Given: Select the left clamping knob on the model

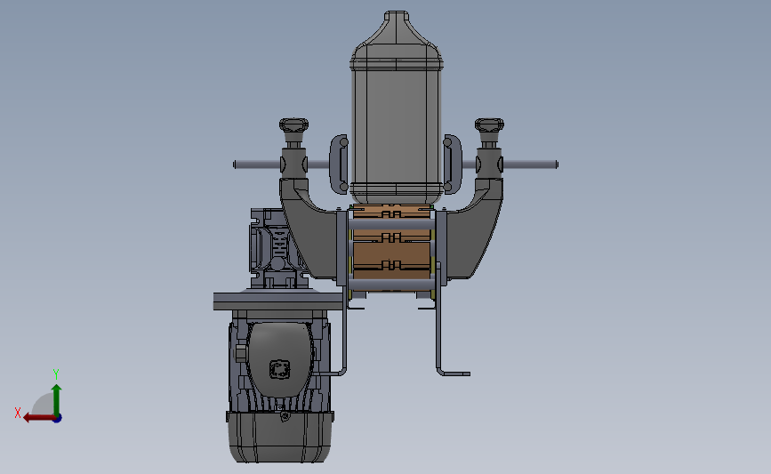Looking at the screenshot, I should tap(293, 129).
